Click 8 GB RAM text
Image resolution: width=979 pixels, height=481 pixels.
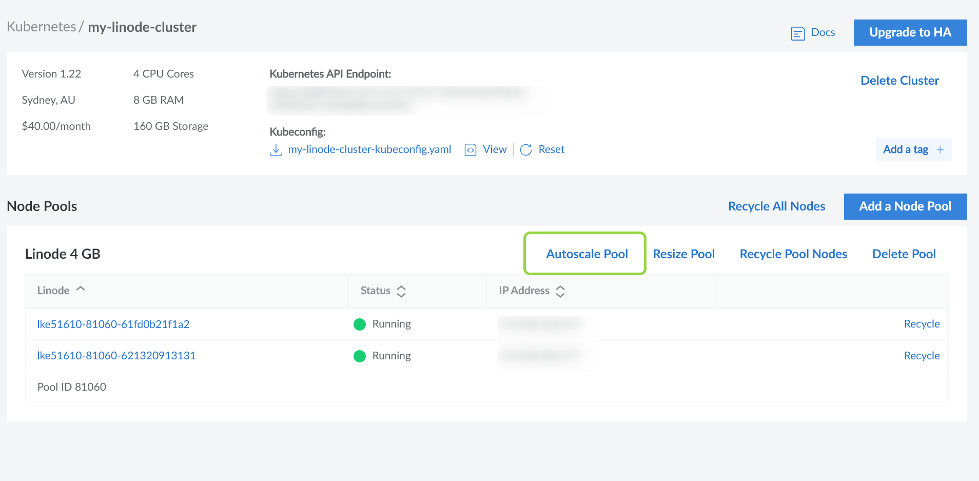click(x=159, y=100)
